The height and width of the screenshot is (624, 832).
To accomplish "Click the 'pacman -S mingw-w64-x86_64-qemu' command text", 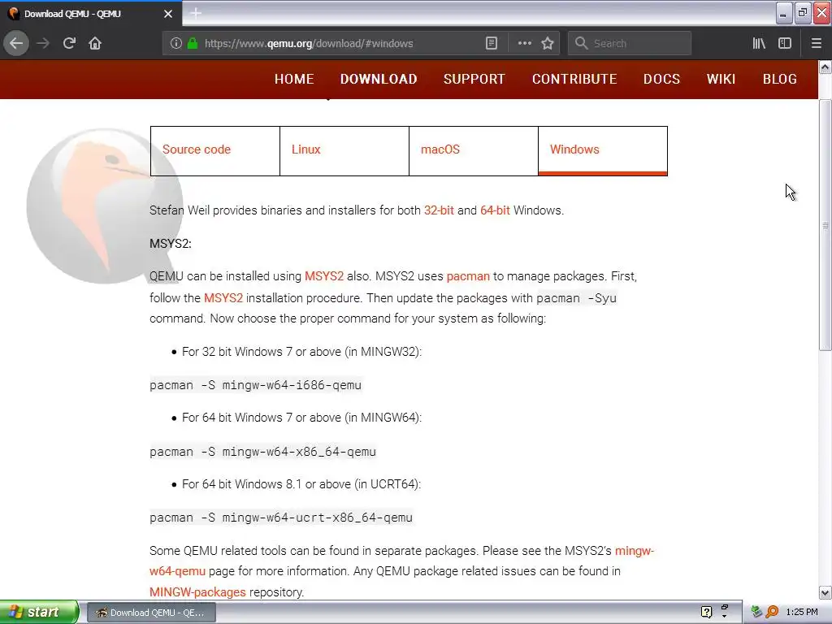I will point(262,452).
